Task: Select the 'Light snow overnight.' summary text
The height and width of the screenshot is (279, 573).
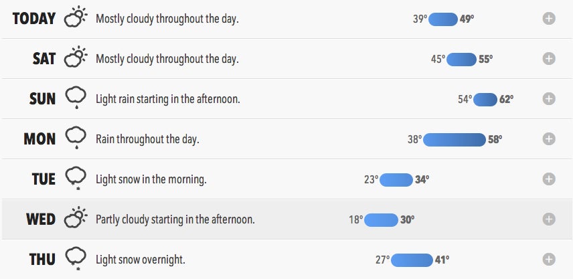Action: [x=141, y=260]
